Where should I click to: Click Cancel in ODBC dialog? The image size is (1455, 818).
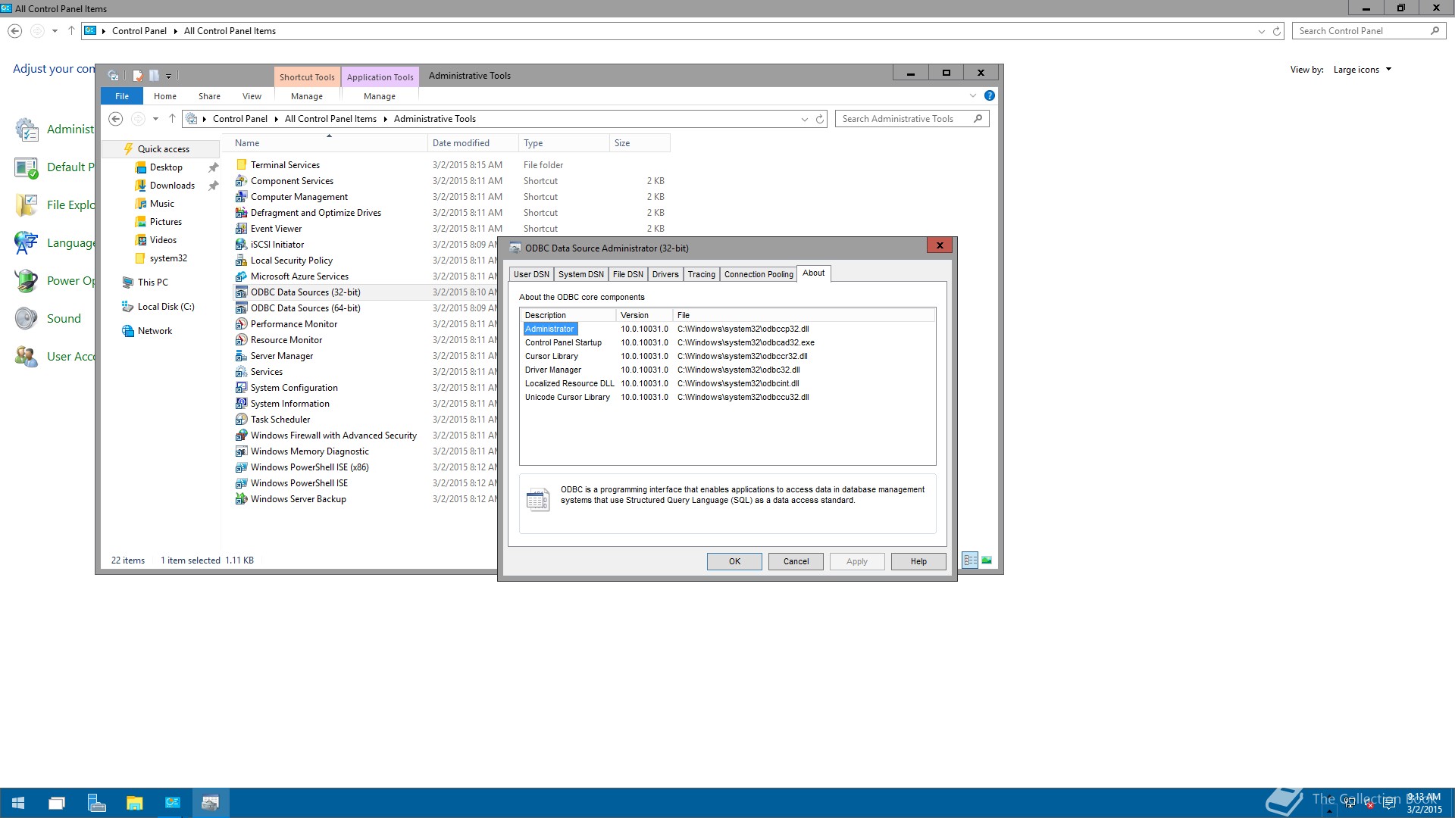796,561
